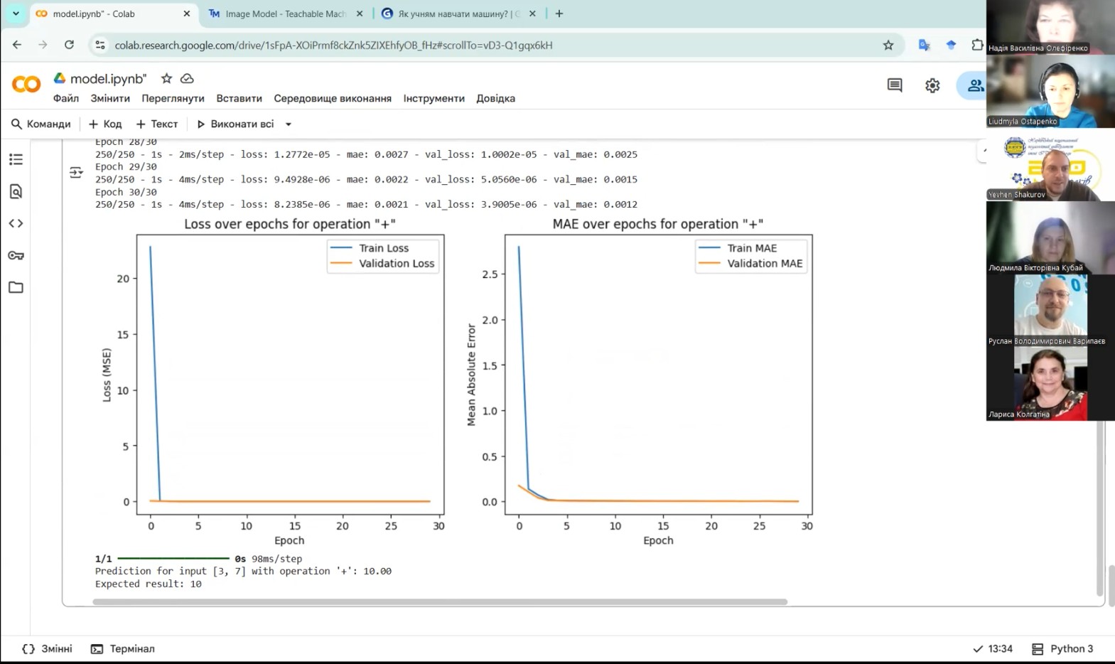
Task: Open the tab search dropdown arrow
Action: (16, 14)
